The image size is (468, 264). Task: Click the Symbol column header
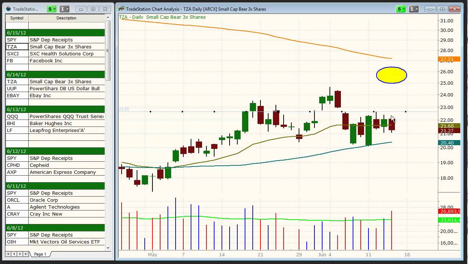click(17, 18)
